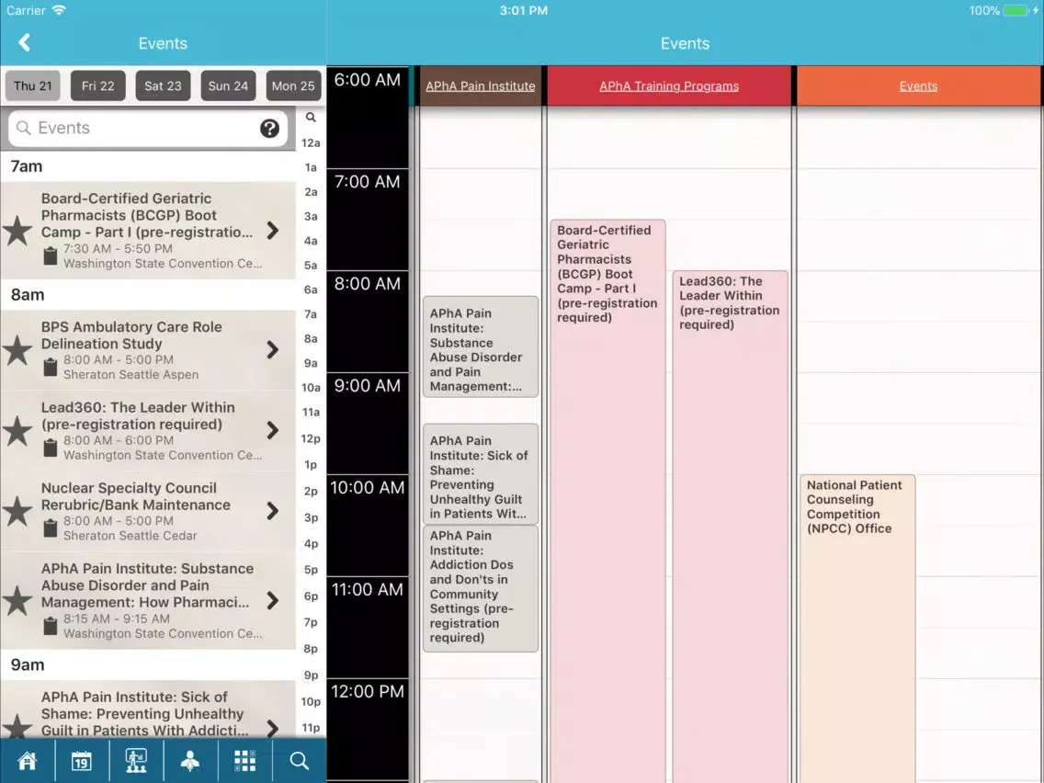Jump to 10a in the hour index

(311, 388)
